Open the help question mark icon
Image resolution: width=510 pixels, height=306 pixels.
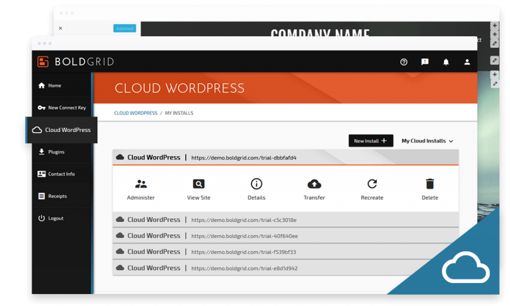(x=403, y=62)
